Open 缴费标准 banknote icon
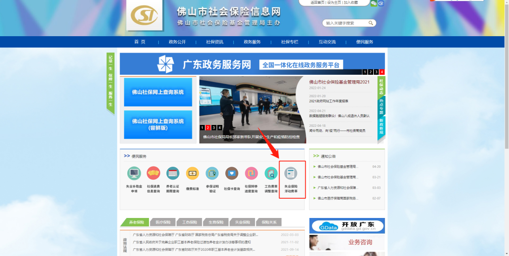The width and height of the screenshot is (509, 256). click(x=192, y=173)
